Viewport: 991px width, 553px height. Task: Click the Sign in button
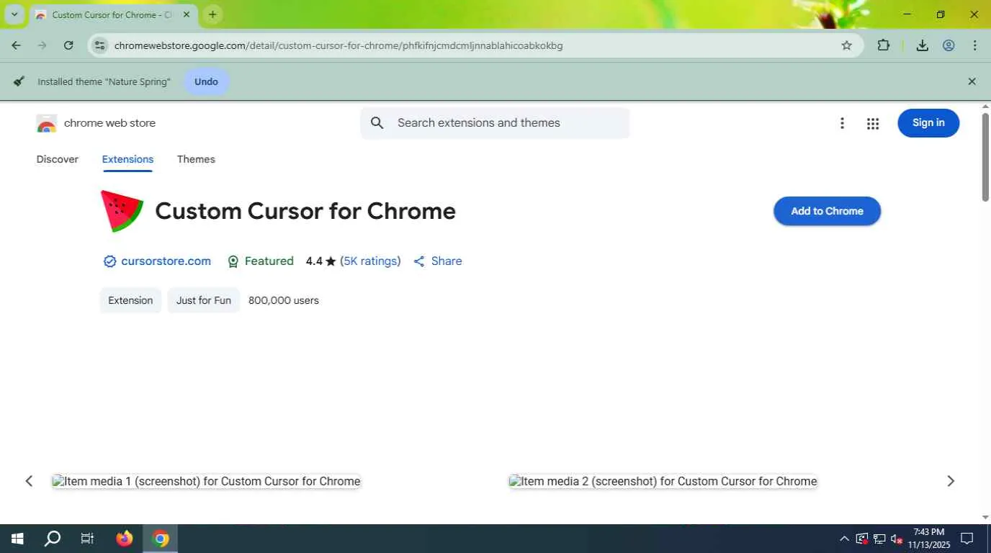[928, 123]
